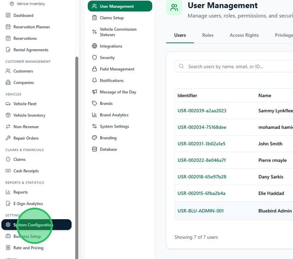The width and height of the screenshot is (293, 259).
Task: Click the Name column header
Action: coord(265,95)
